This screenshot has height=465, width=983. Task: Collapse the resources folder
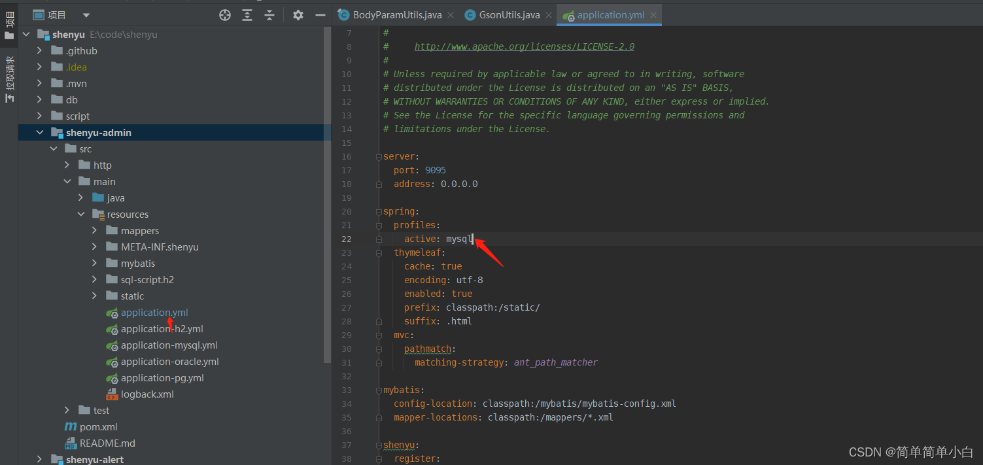[81, 215]
